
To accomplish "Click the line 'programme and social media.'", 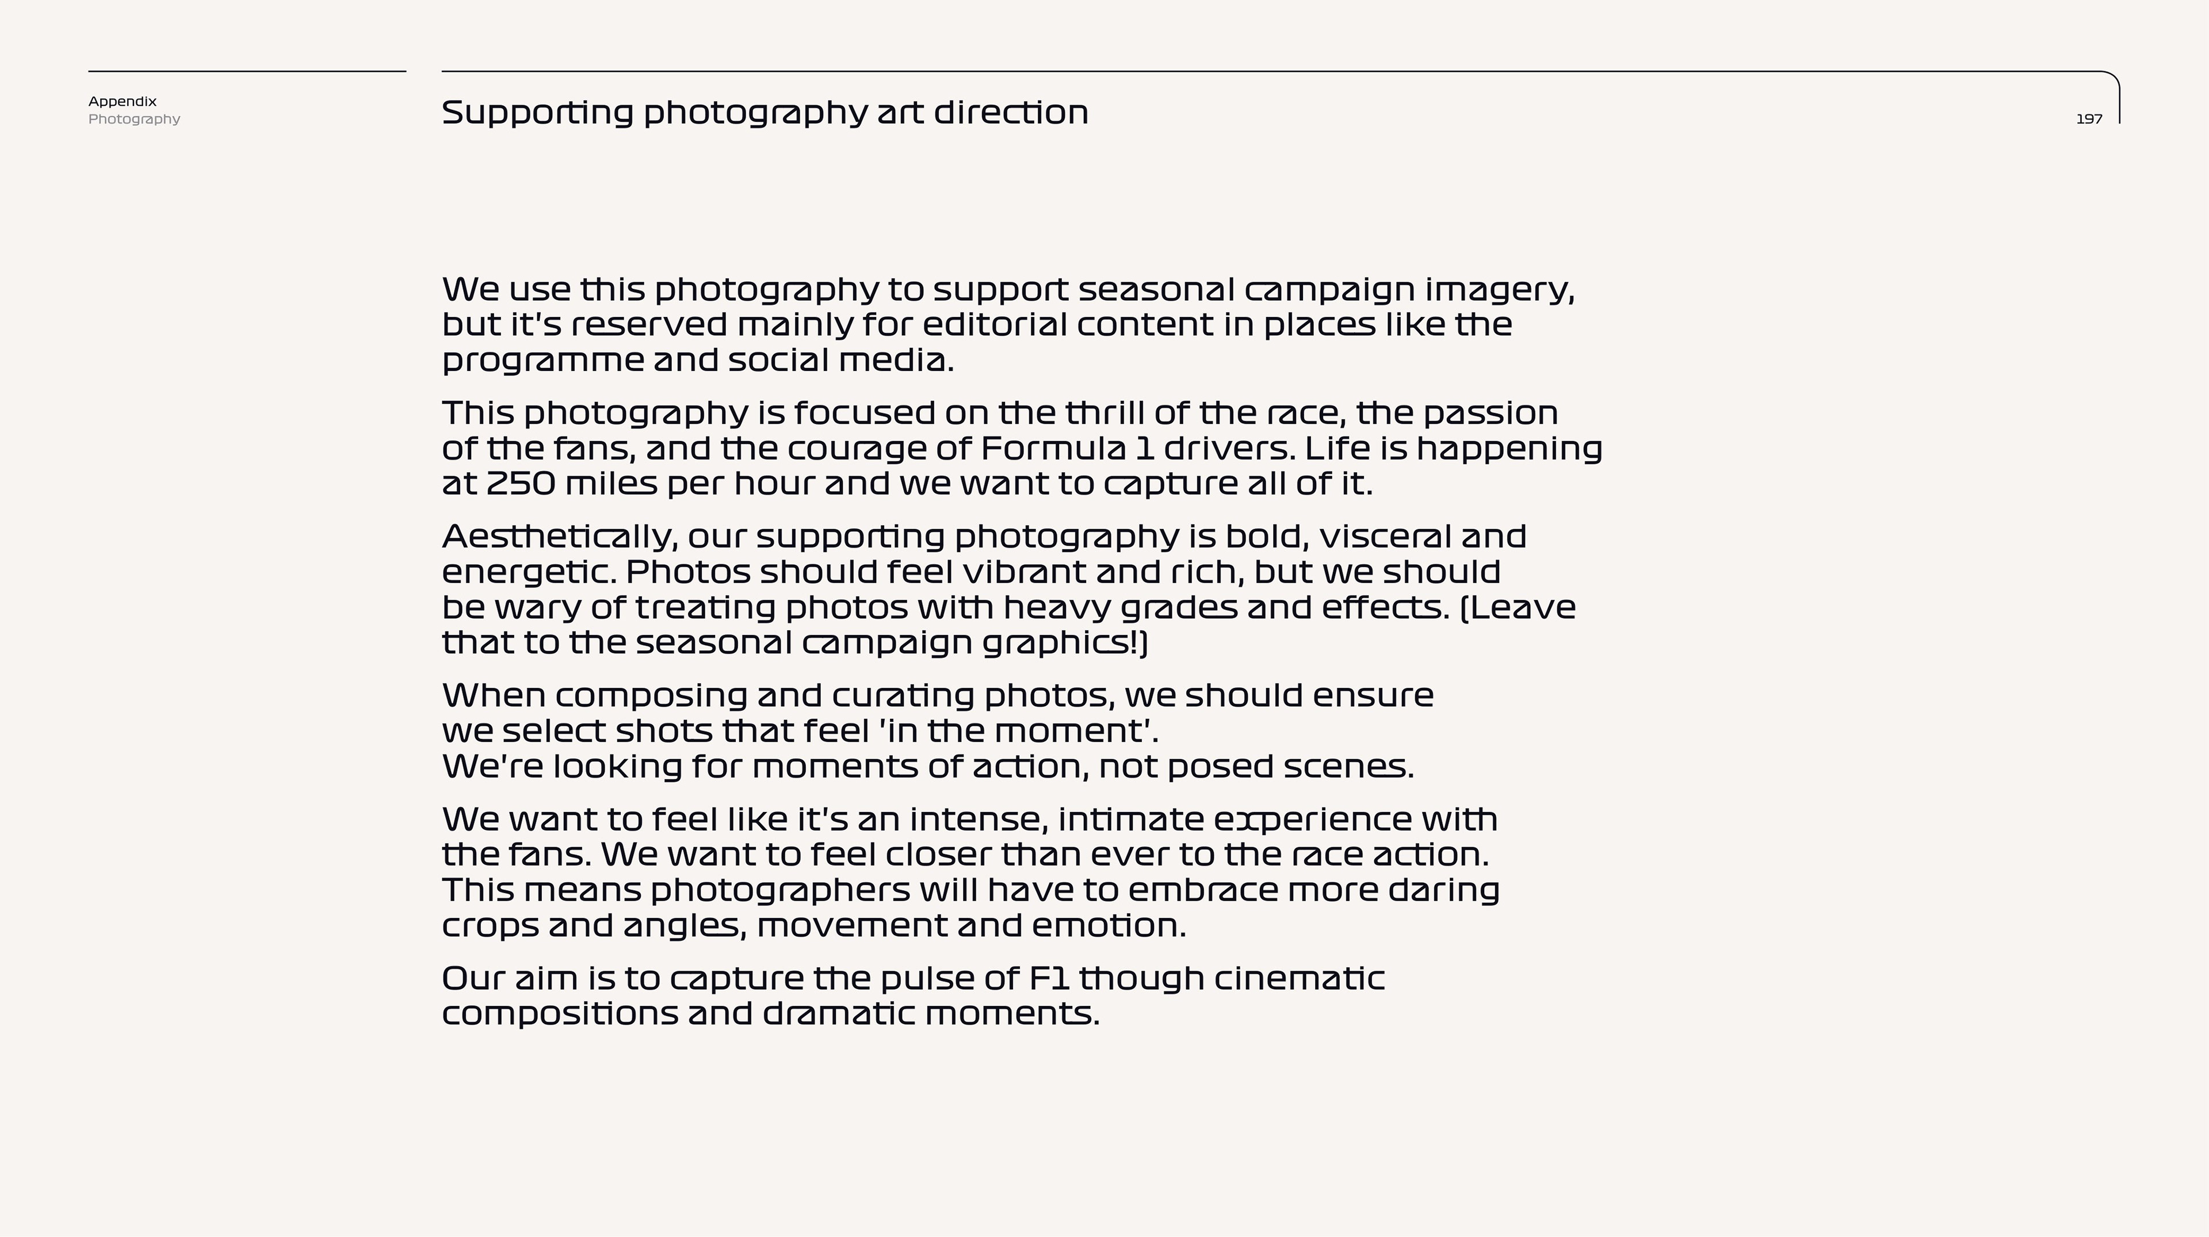I will pyautogui.click(x=698, y=360).
